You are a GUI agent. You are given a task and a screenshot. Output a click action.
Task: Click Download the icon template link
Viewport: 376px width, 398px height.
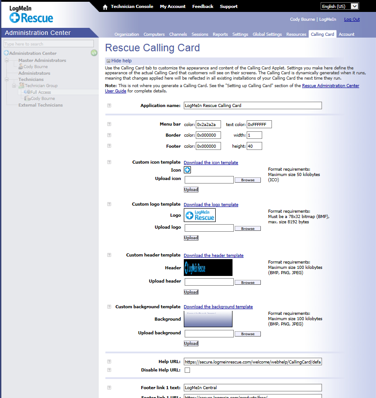point(211,162)
